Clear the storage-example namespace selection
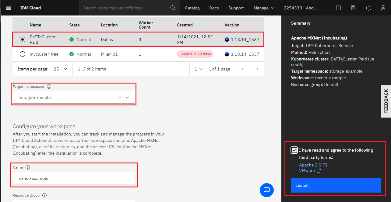This screenshot has height=202, width=391. 120,98
